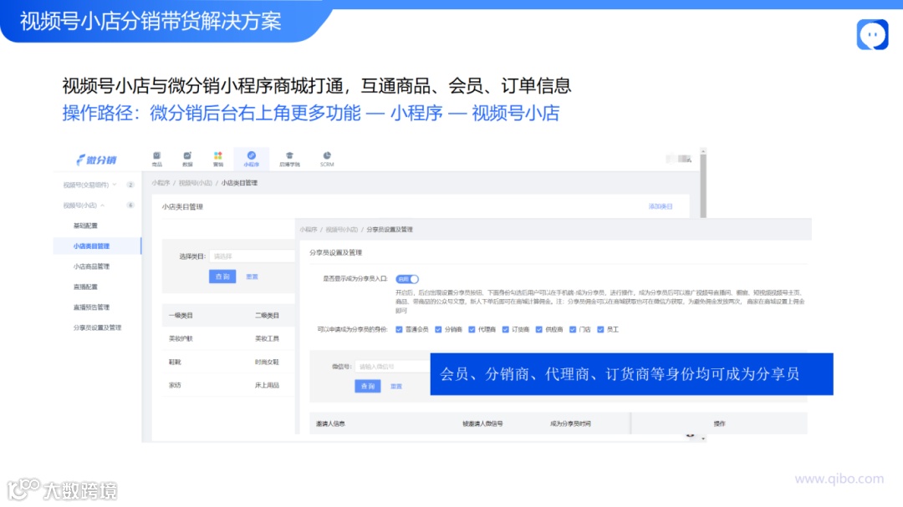The height and width of the screenshot is (507, 903).
Task: Uncheck the 订货商 checkbox
Action: coord(505,330)
